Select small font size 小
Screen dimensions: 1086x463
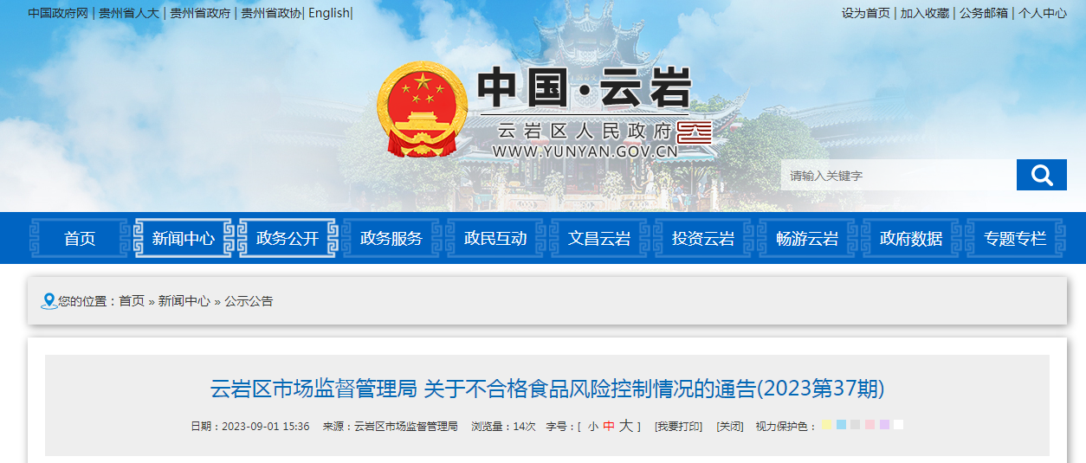click(592, 427)
